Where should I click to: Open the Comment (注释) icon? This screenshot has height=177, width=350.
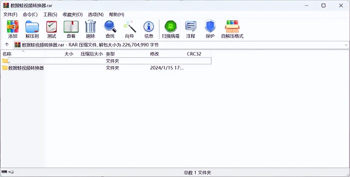[x=190, y=29]
